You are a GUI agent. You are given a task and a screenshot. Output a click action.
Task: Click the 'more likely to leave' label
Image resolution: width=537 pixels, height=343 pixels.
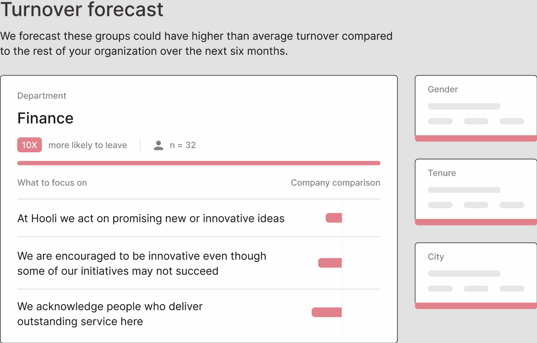(88, 145)
